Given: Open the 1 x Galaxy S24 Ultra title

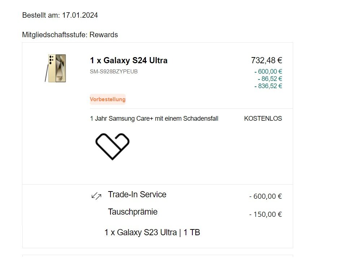Looking at the screenshot, I should click(x=129, y=60).
